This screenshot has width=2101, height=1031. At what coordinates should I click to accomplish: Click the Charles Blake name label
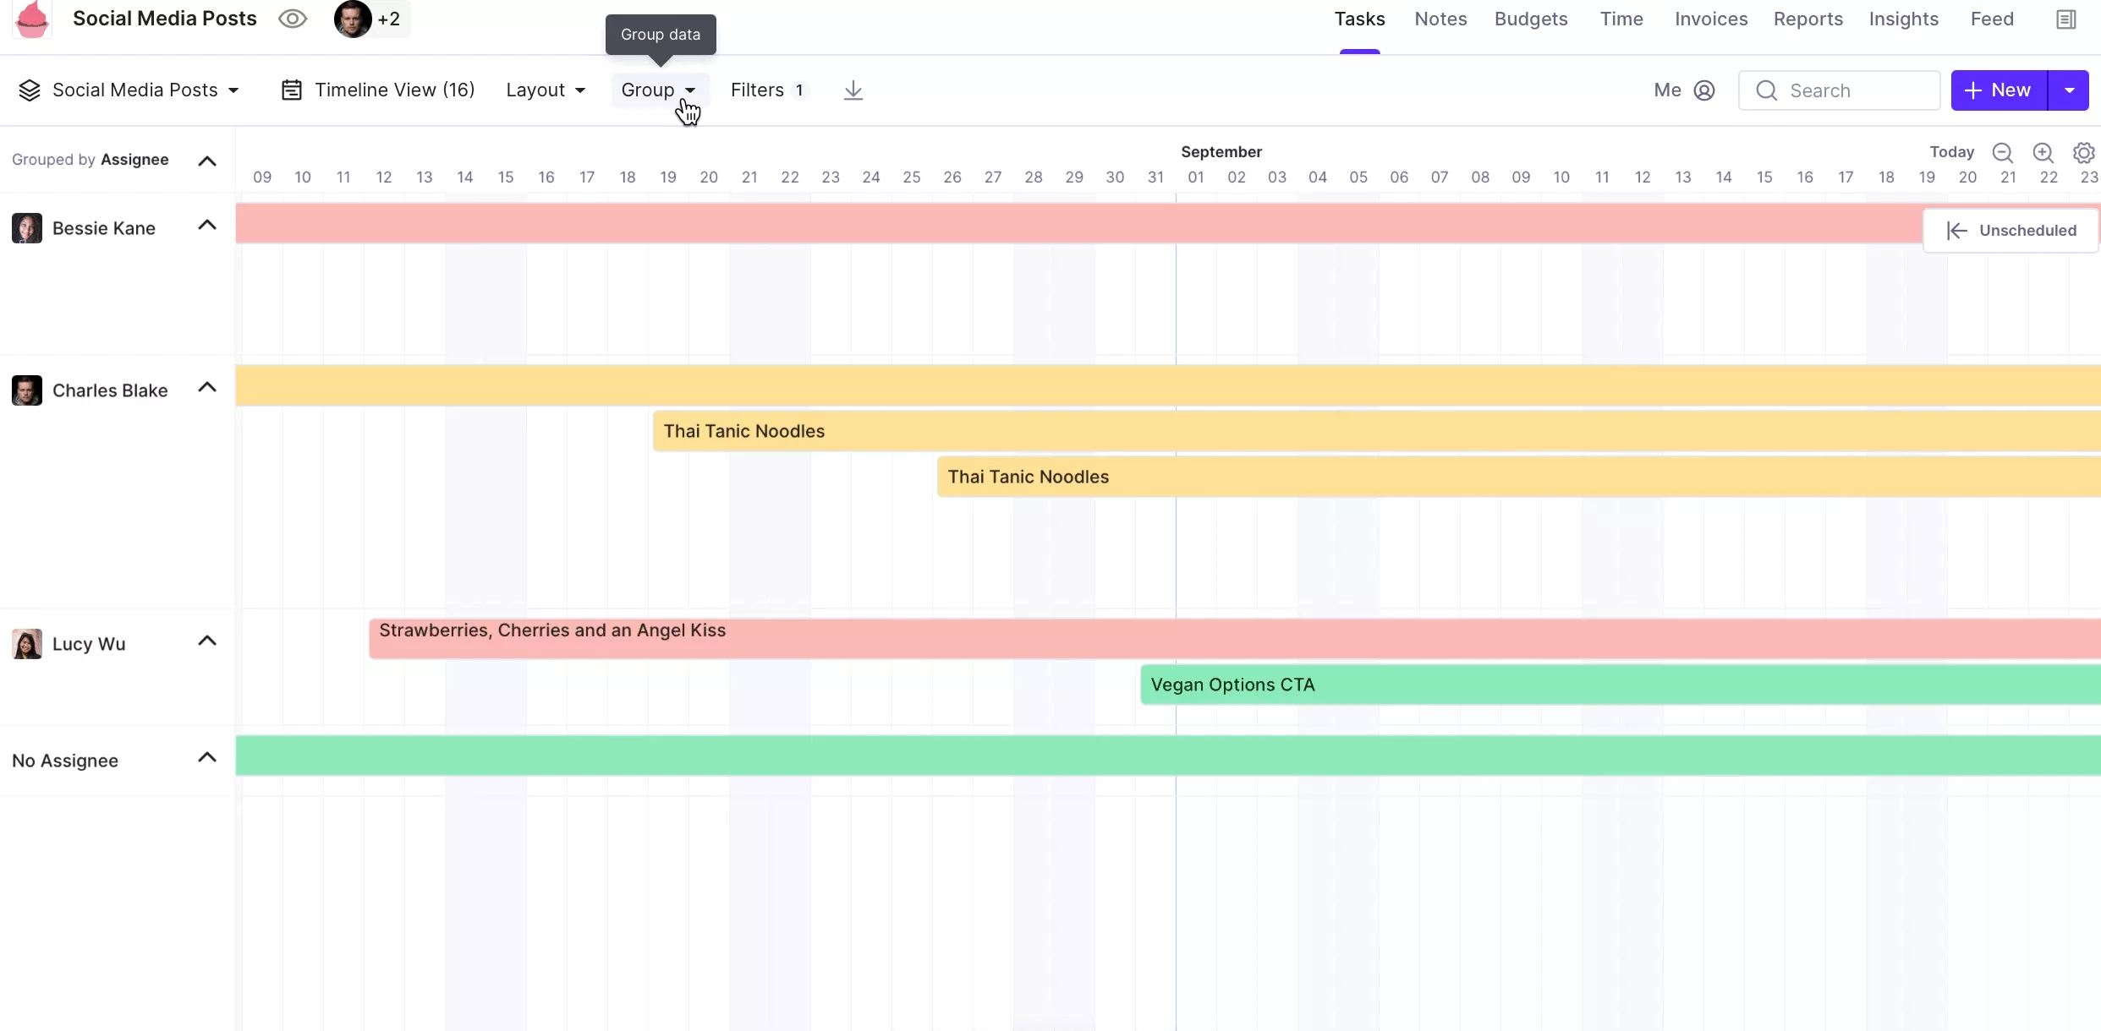110,390
